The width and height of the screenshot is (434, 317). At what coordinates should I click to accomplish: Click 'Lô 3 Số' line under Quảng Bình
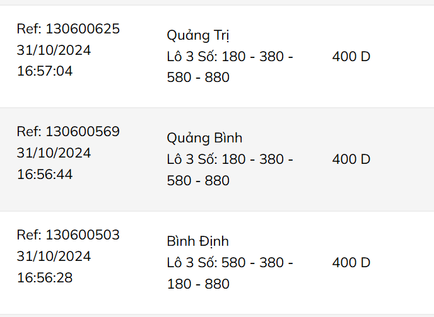coord(230,159)
